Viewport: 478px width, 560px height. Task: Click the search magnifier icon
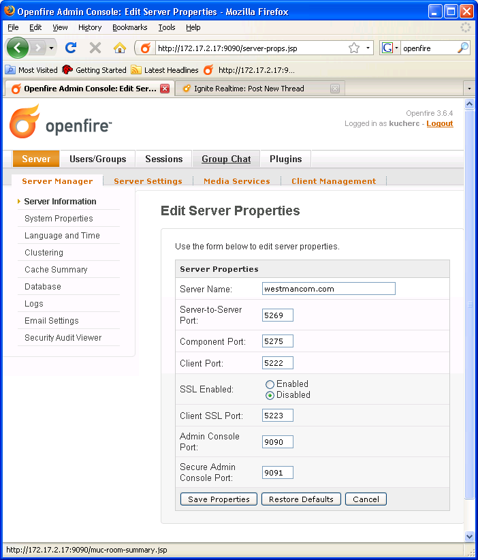pos(463,48)
